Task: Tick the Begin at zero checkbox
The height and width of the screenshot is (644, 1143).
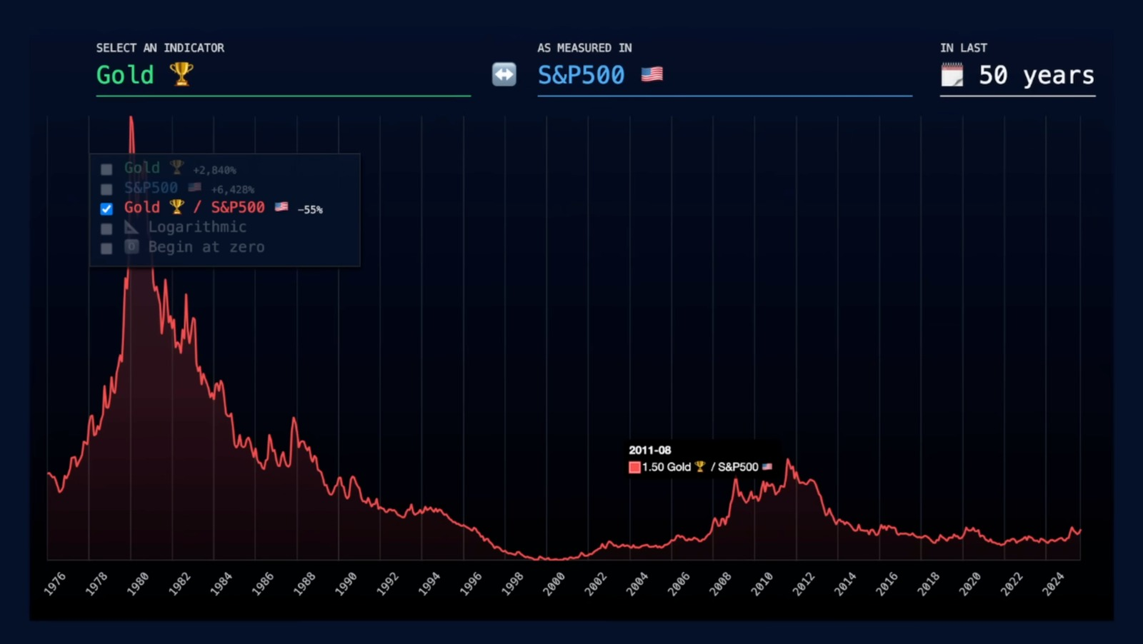Action: [106, 248]
